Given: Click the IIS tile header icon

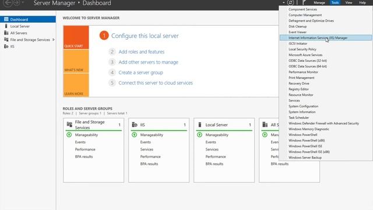Looking at the screenshot, I should point(135,124).
